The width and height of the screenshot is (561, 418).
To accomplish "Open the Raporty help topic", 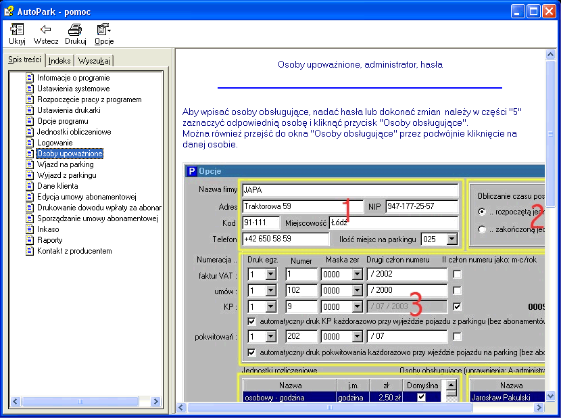I will [x=50, y=239].
